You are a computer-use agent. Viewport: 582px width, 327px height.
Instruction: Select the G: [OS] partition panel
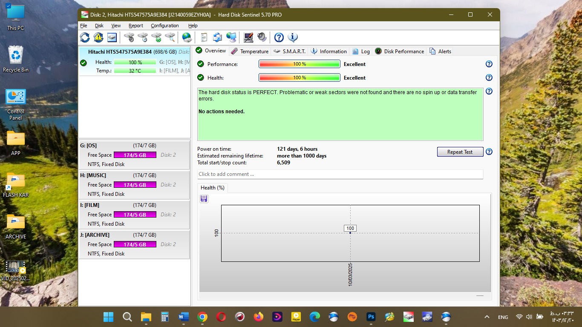(x=134, y=155)
